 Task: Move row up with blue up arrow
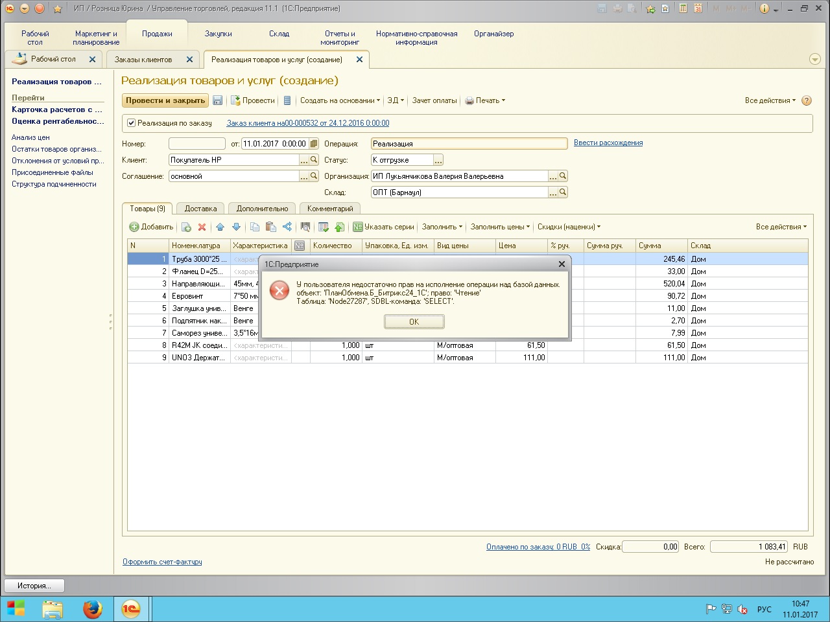pyautogui.click(x=220, y=227)
